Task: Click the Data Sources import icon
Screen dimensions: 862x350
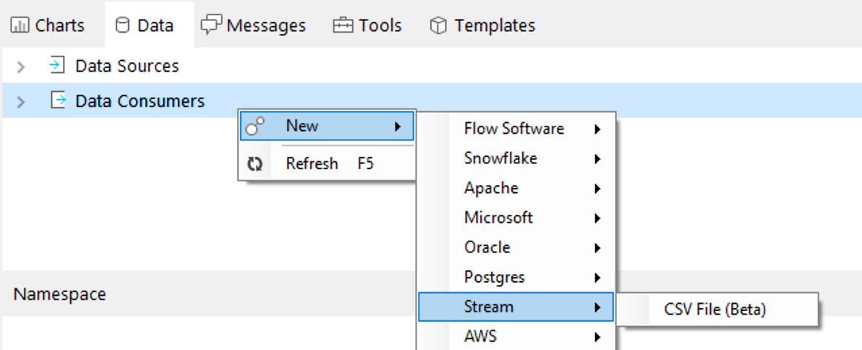Action: click(57, 65)
